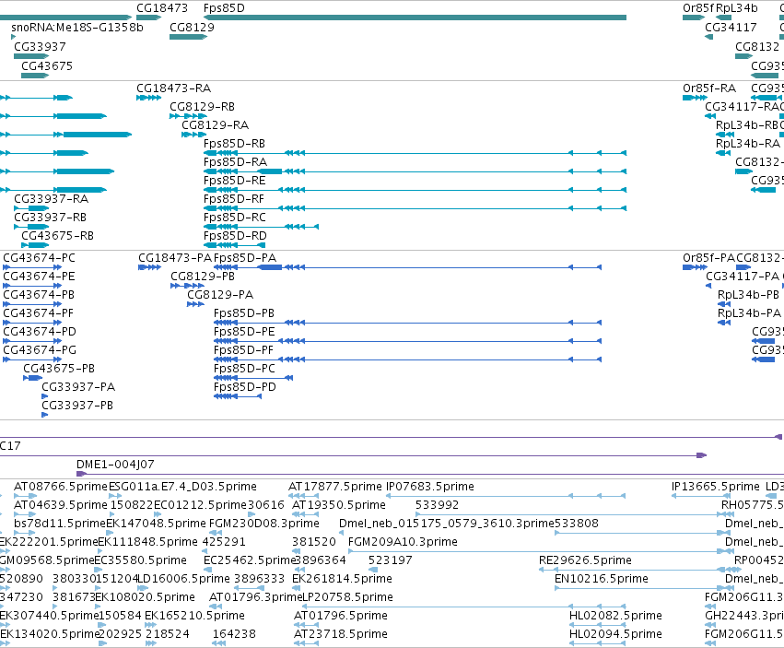Click the CG18473-PA protein label
Screen dimensions: 784x648
pyautogui.click(x=175, y=258)
